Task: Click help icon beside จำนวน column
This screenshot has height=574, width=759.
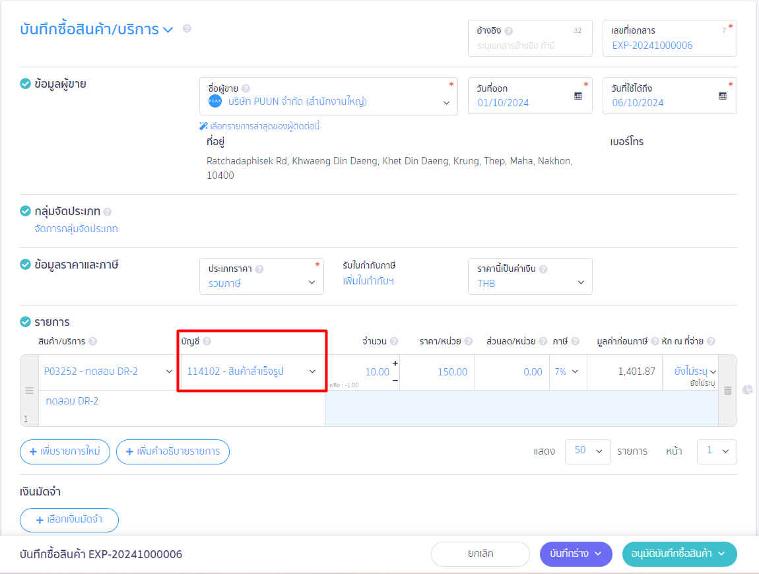Action: [x=394, y=341]
